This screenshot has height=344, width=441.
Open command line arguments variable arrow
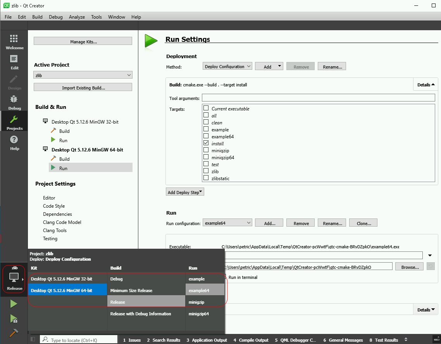[430, 255]
